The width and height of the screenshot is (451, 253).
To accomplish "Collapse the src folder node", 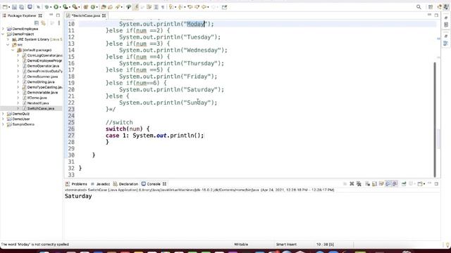I will [x=8, y=44].
